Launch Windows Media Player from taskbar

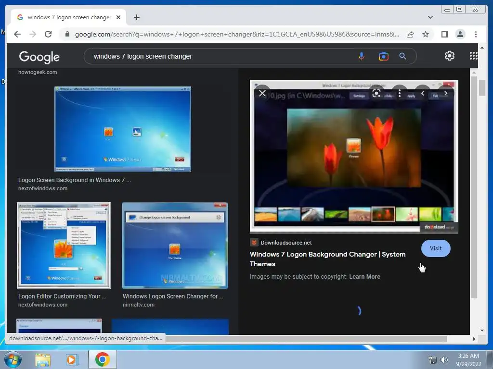[72, 360]
